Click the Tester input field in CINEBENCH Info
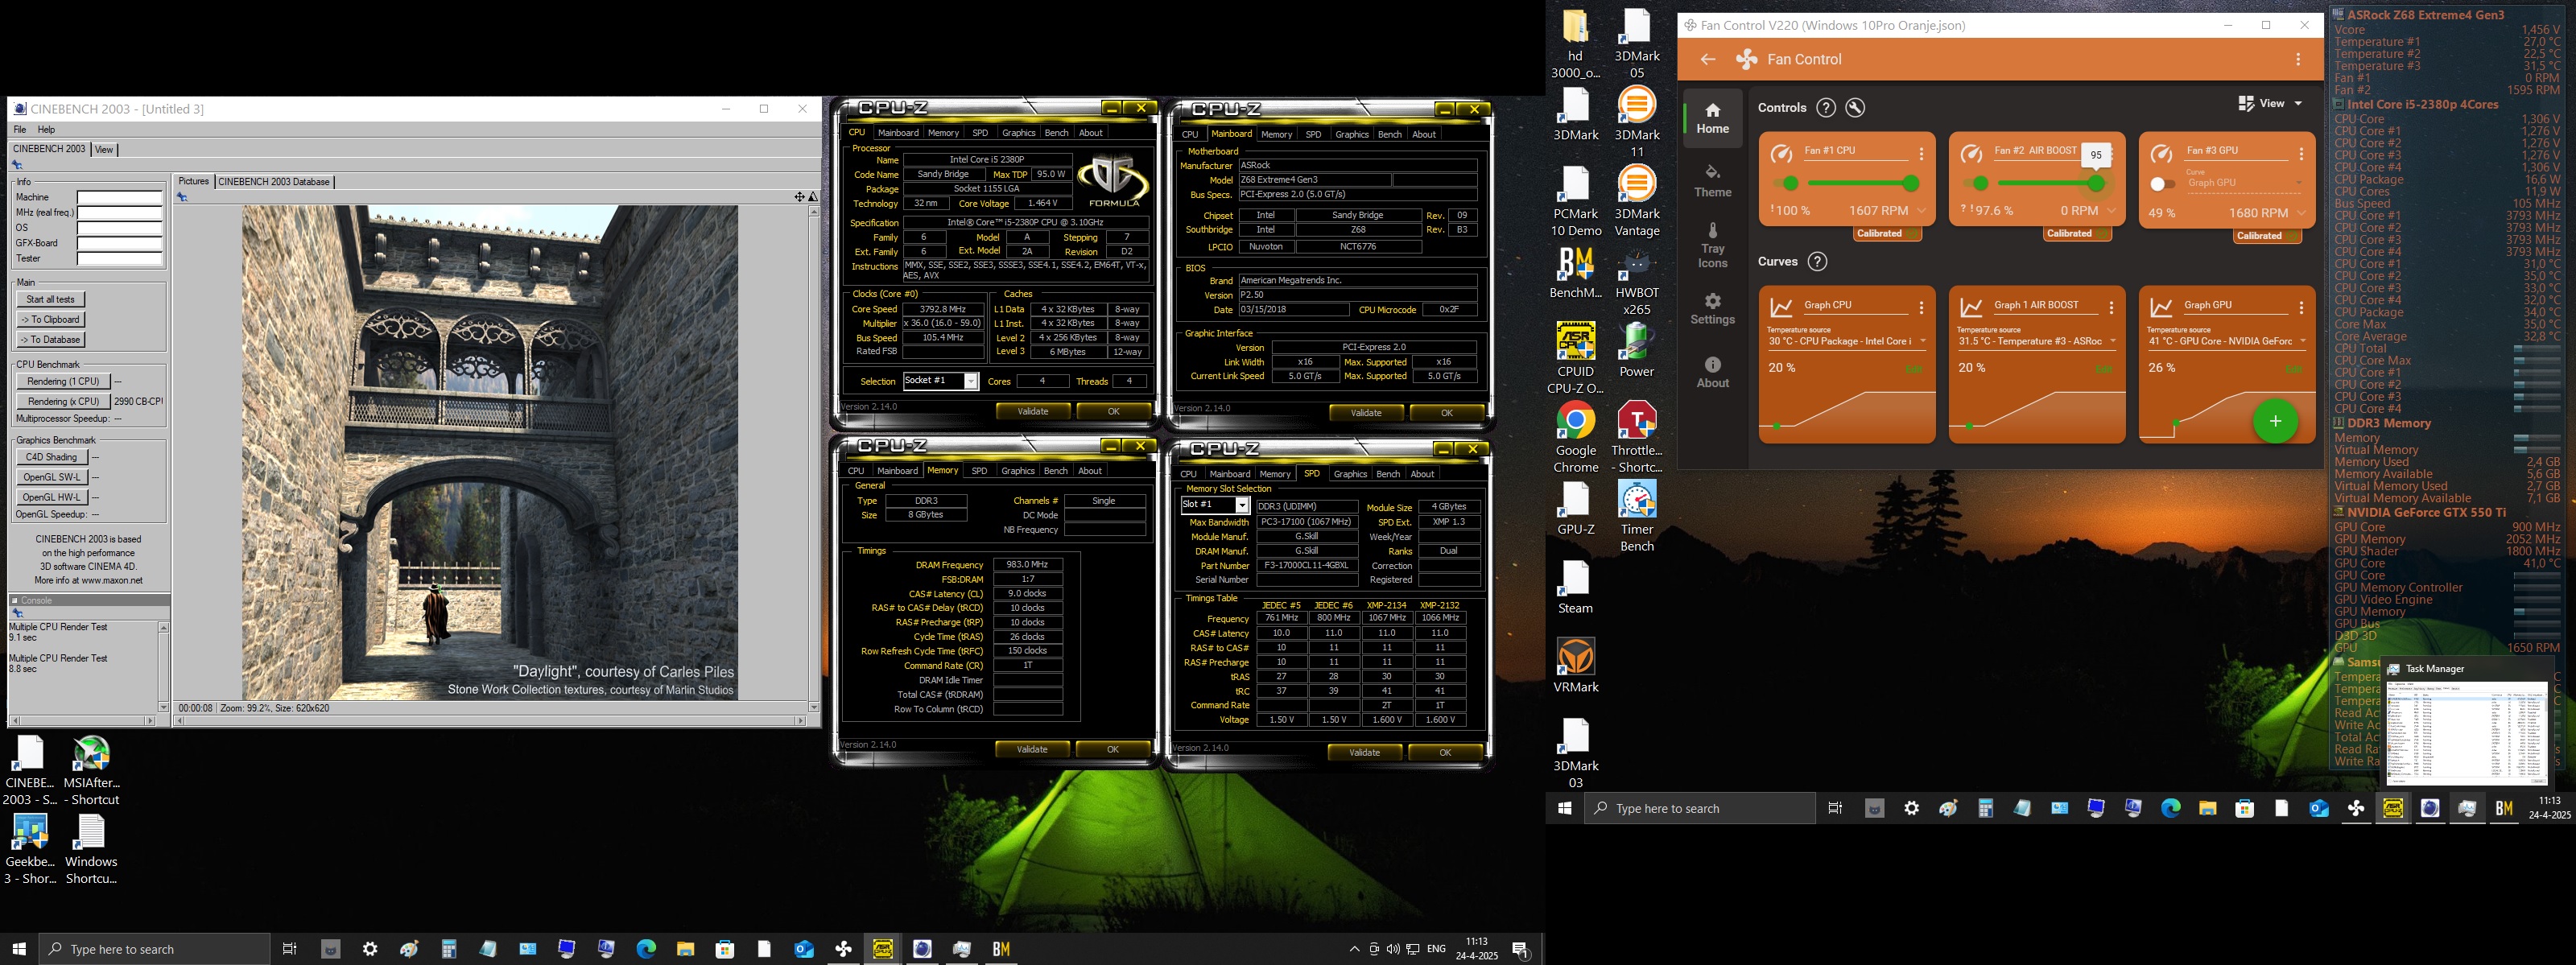2576x965 pixels. pyautogui.click(x=120, y=259)
